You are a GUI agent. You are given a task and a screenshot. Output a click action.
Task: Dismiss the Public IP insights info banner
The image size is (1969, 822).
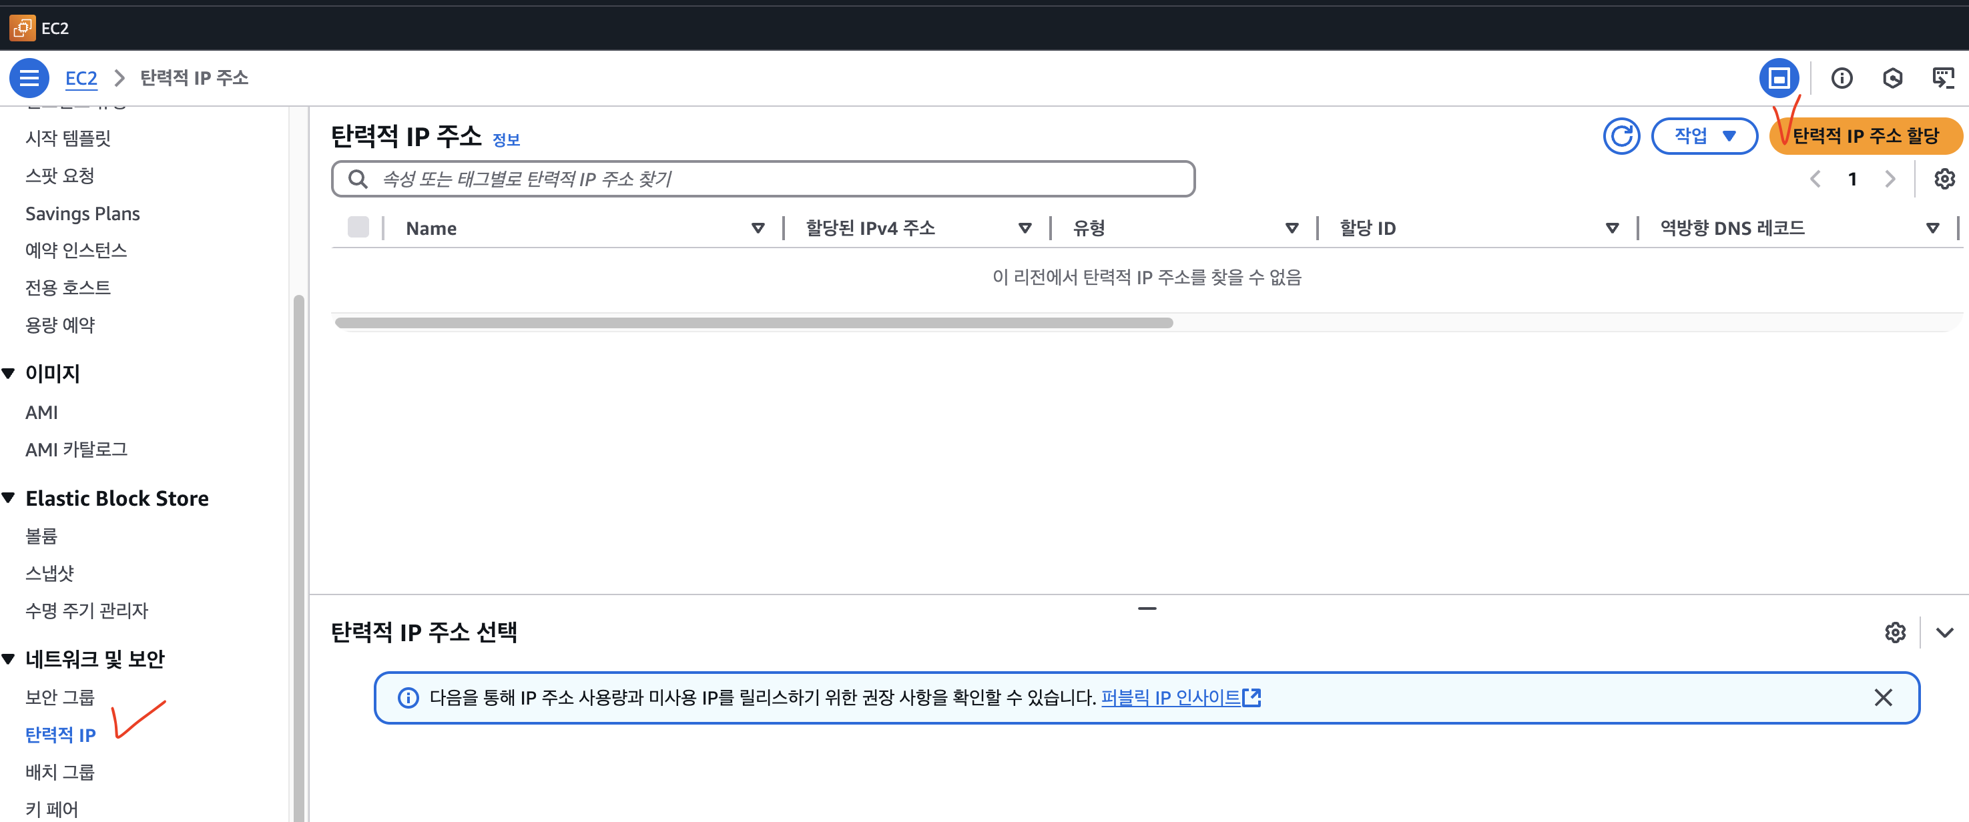[x=1883, y=697]
